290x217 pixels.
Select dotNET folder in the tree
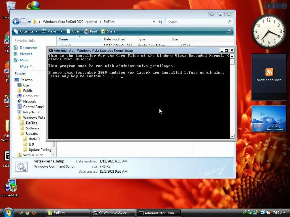coord(34,139)
